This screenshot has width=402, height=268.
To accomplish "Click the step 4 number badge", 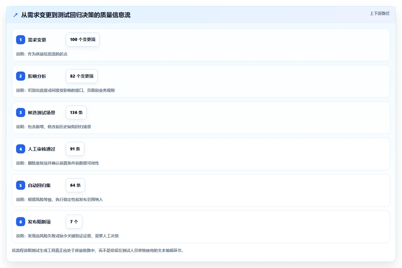I will (x=21, y=149).
